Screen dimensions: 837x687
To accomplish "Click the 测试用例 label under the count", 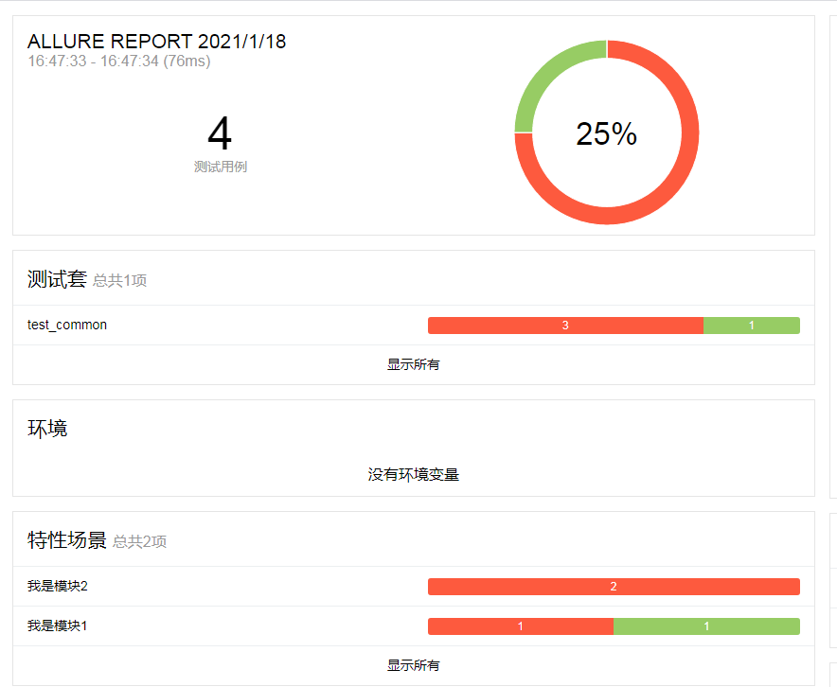I will click(x=220, y=167).
